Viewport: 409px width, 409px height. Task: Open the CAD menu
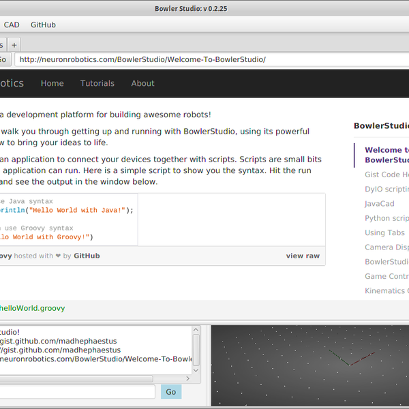click(x=12, y=25)
